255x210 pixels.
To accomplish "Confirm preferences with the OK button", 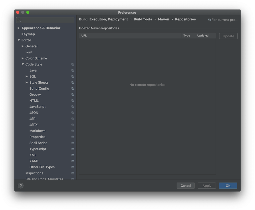I will tap(228, 186).
